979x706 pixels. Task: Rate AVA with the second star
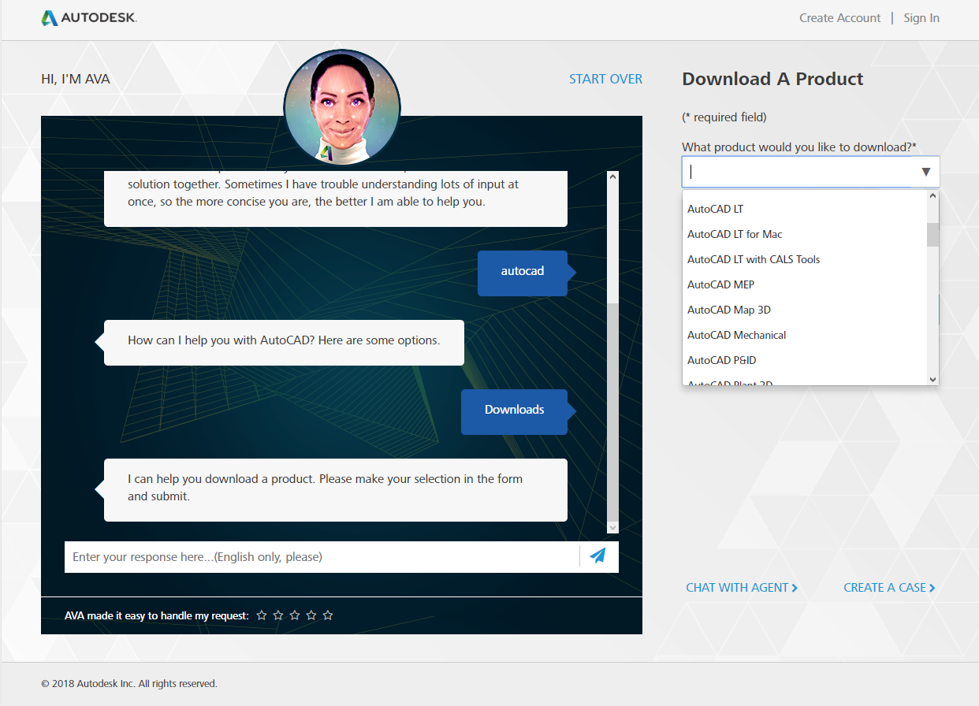click(278, 615)
